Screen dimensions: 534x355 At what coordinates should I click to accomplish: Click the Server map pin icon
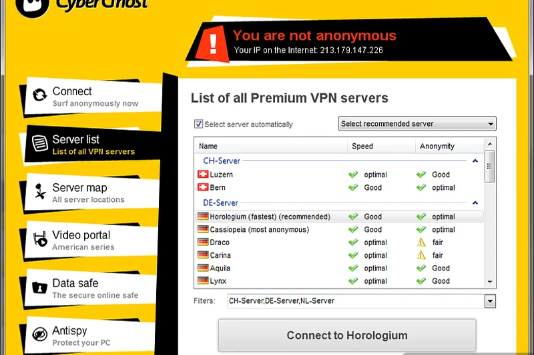click(x=40, y=191)
